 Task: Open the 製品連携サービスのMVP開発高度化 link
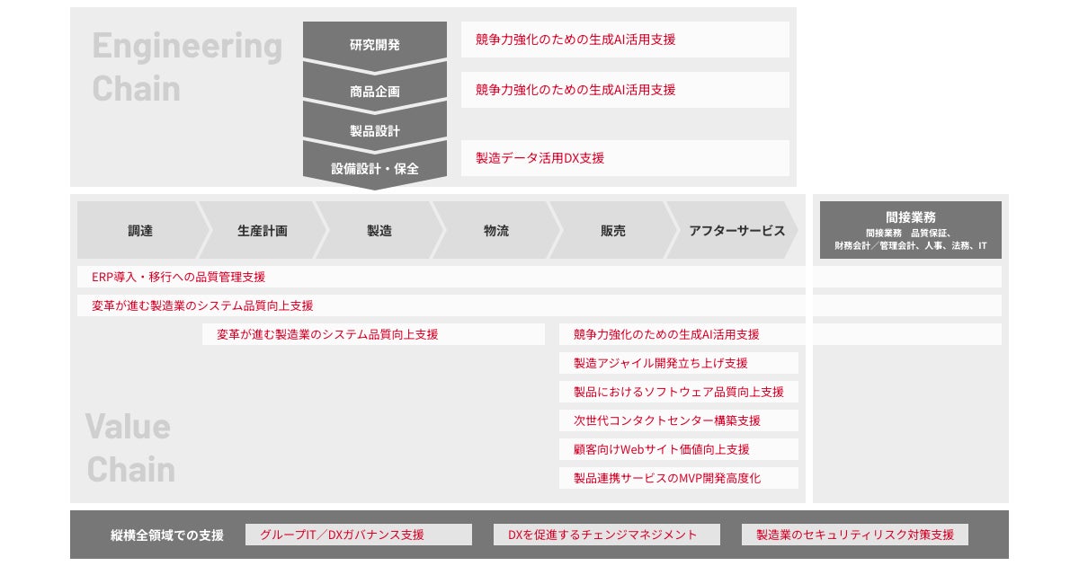pyautogui.click(x=679, y=478)
